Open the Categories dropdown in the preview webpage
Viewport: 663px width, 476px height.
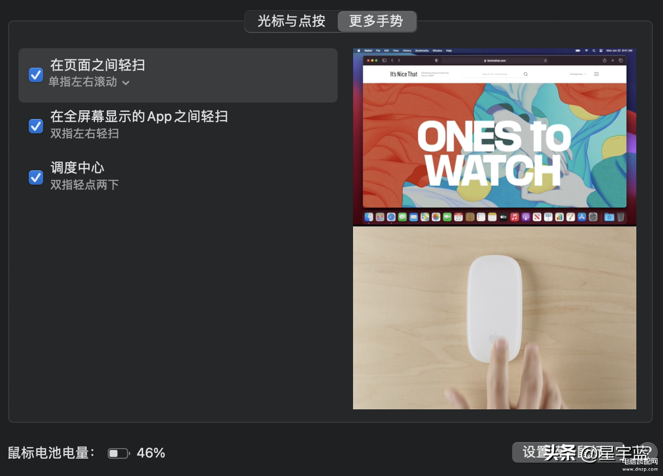pos(578,74)
